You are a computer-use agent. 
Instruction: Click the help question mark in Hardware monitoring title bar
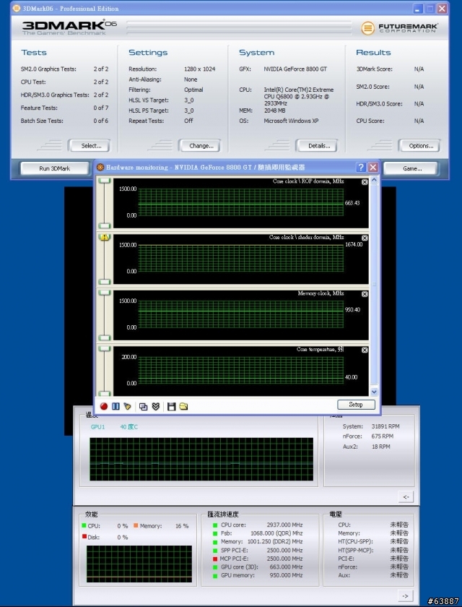point(361,167)
